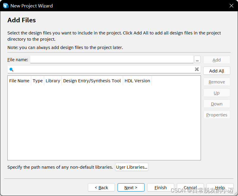
Task: Sort by File Name column header
Action: click(x=19, y=81)
